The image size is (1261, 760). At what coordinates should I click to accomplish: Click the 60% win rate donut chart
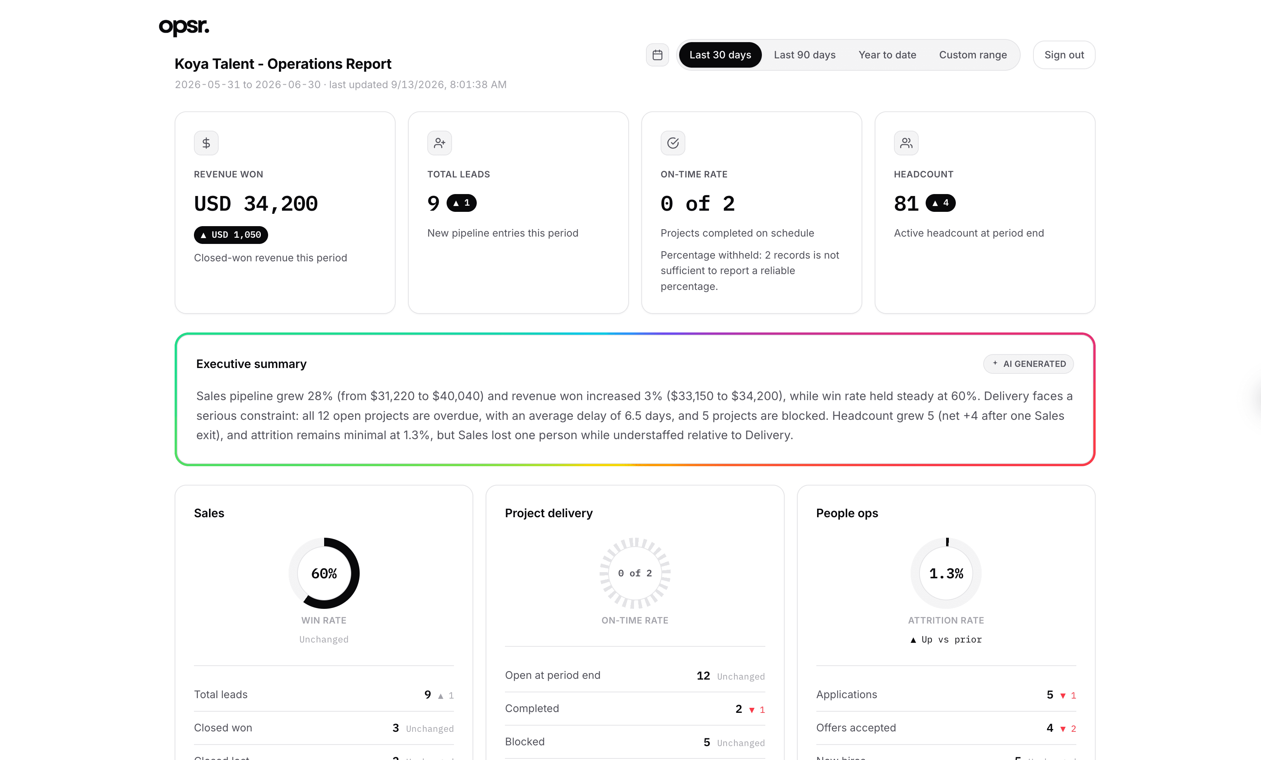(324, 573)
